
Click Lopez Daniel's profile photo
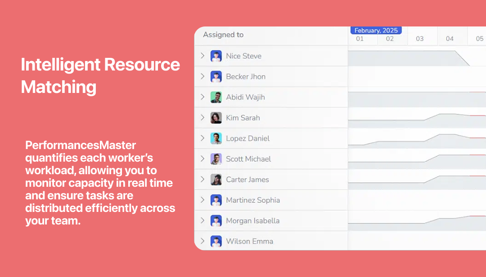click(216, 138)
